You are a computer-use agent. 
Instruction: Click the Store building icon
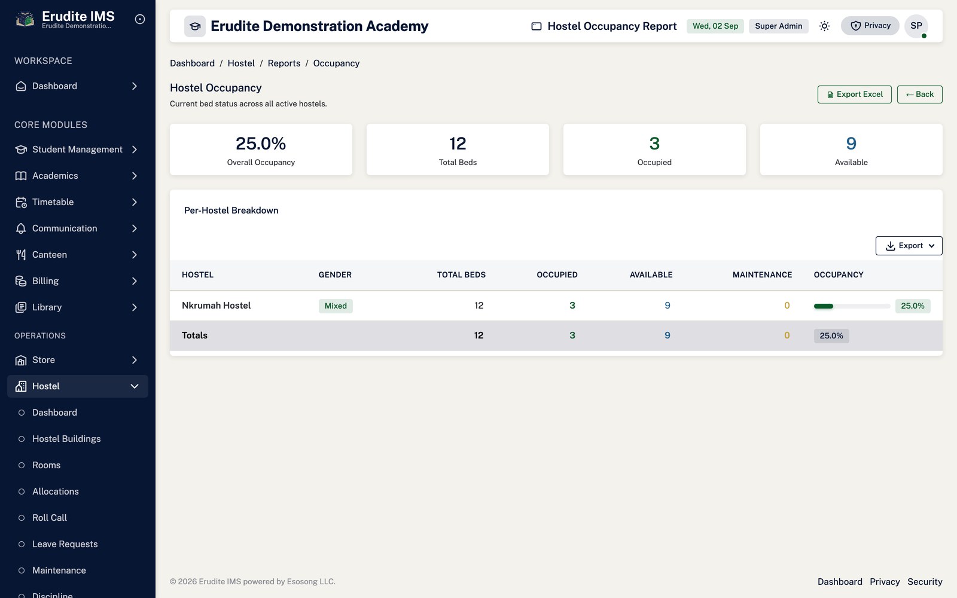point(21,360)
